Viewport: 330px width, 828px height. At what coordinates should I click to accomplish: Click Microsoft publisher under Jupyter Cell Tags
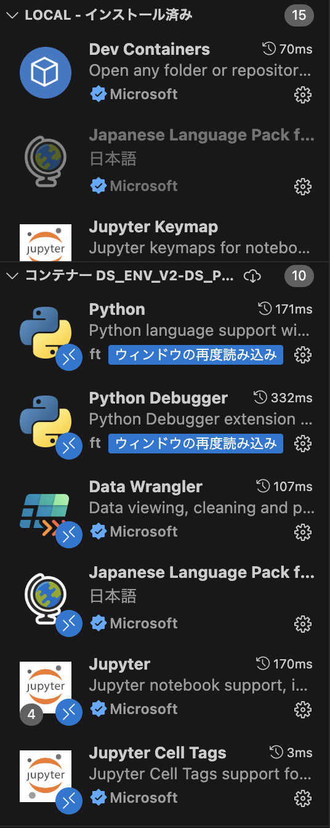[x=143, y=798]
